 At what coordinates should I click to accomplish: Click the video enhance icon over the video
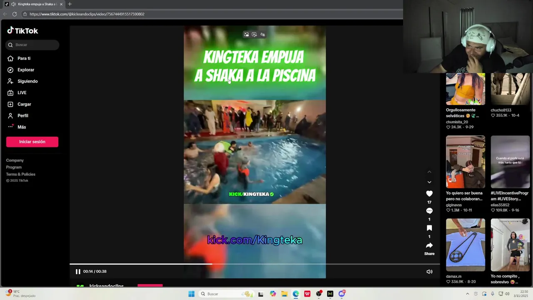point(254,35)
